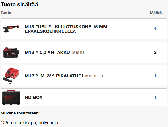Click quantity 1 in the HD BOX row
This screenshot has width=168, height=127.
(x=155, y=98)
